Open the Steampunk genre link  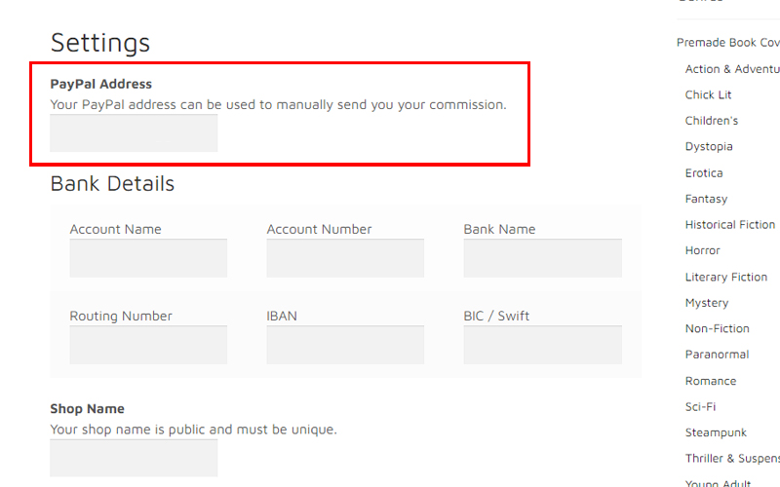click(x=716, y=432)
